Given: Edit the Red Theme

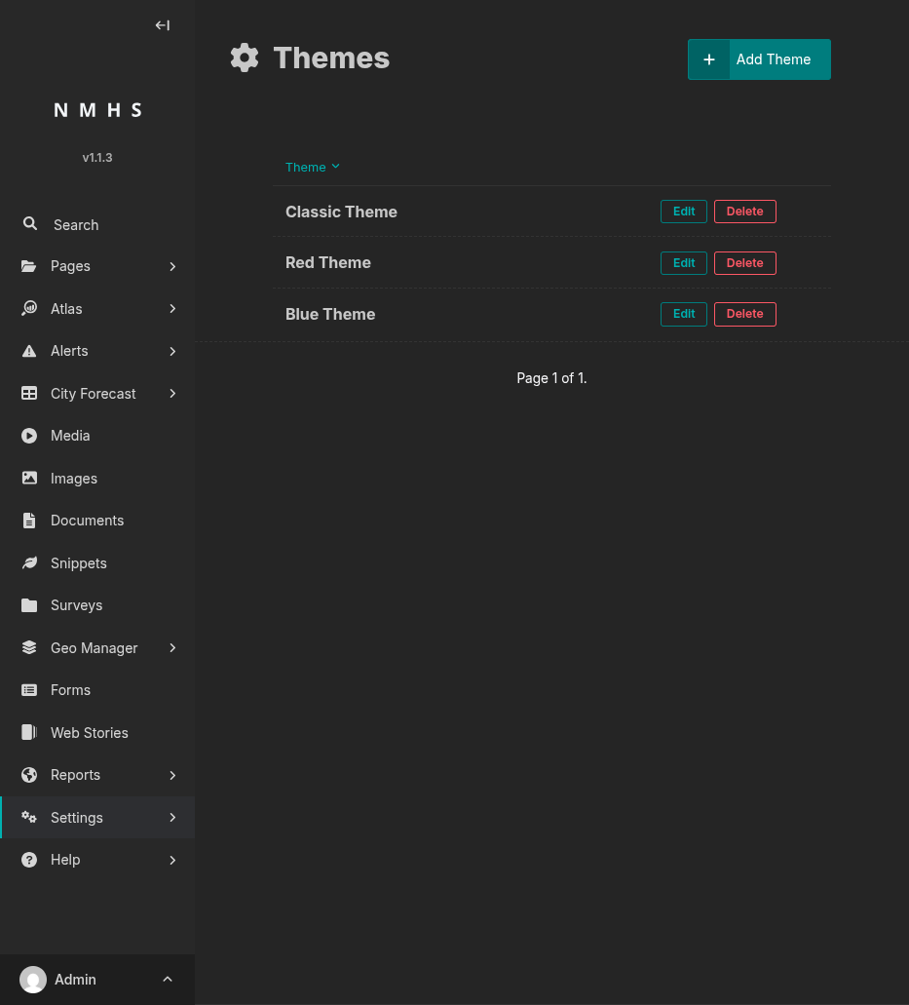Looking at the screenshot, I should tap(684, 263).
